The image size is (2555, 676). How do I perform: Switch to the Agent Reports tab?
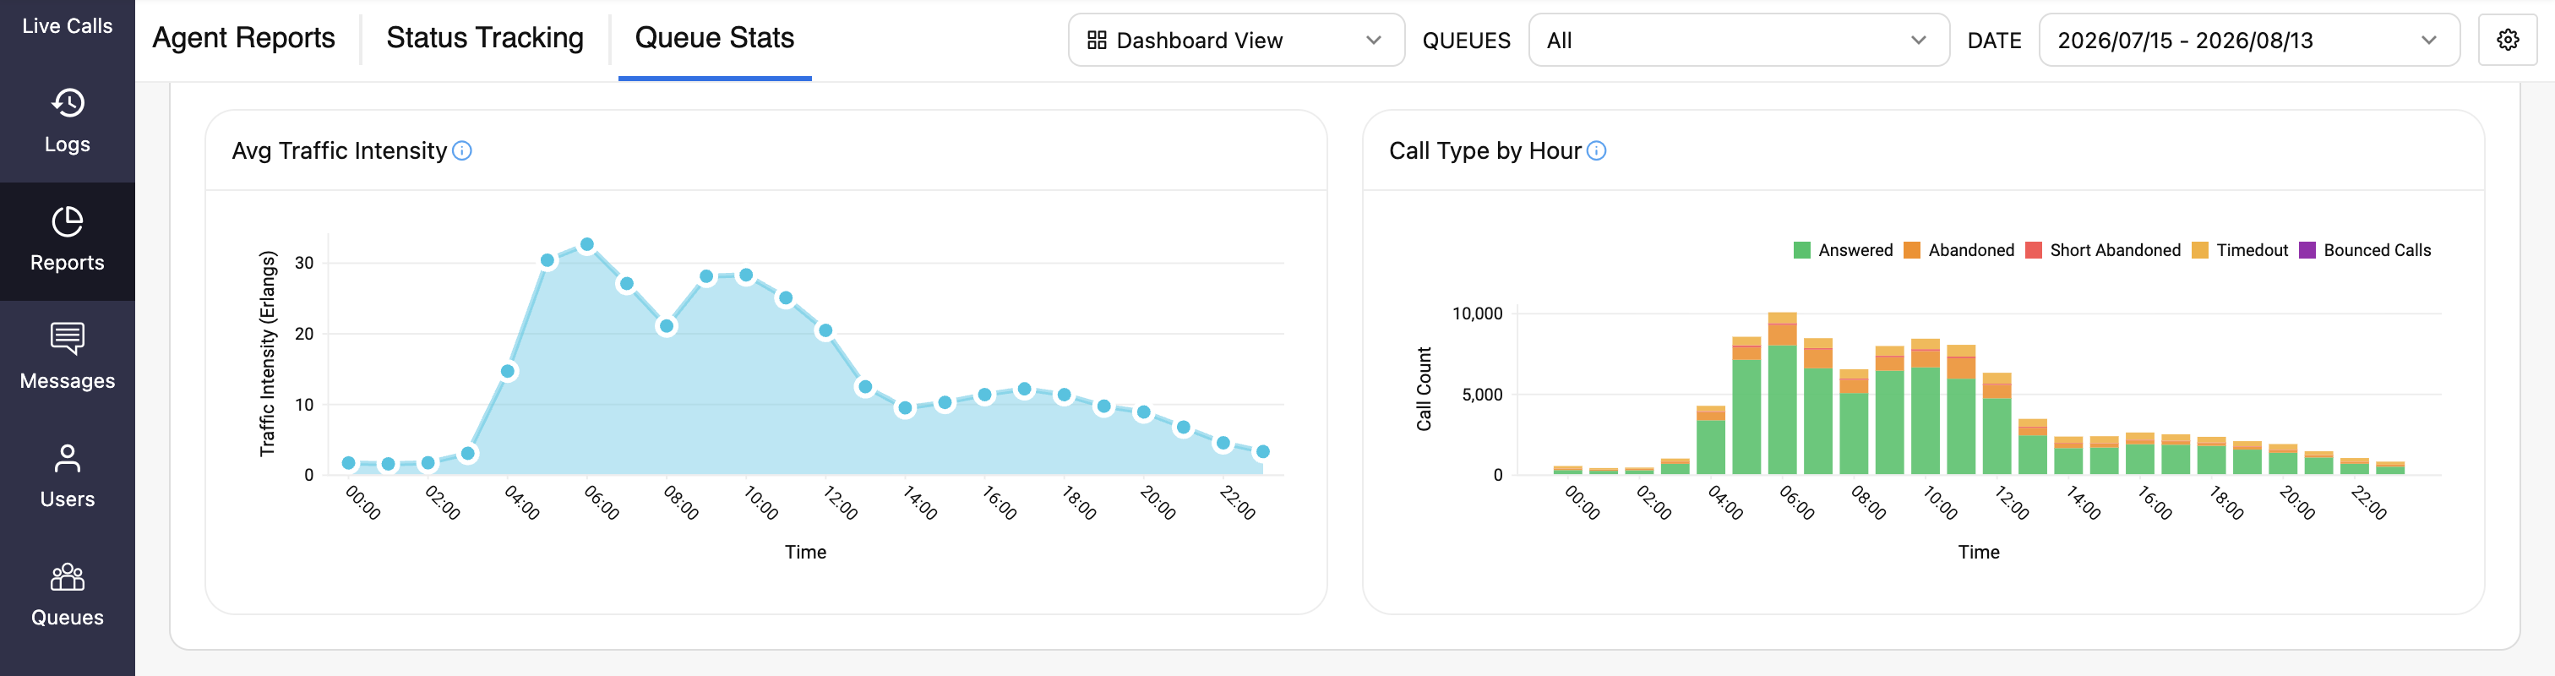coord(244,38)
